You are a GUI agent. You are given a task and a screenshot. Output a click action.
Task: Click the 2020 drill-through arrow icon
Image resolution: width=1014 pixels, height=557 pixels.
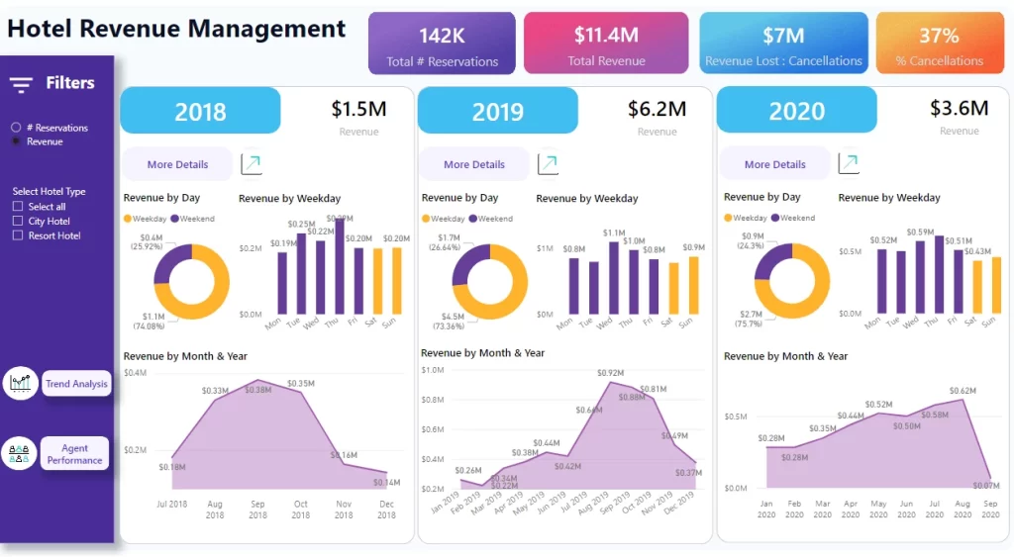tap(849, 164)
